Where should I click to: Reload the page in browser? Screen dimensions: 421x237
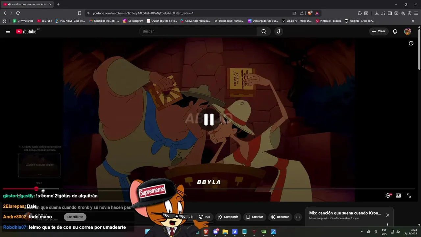pyautogui.click(x=18, y=13)
